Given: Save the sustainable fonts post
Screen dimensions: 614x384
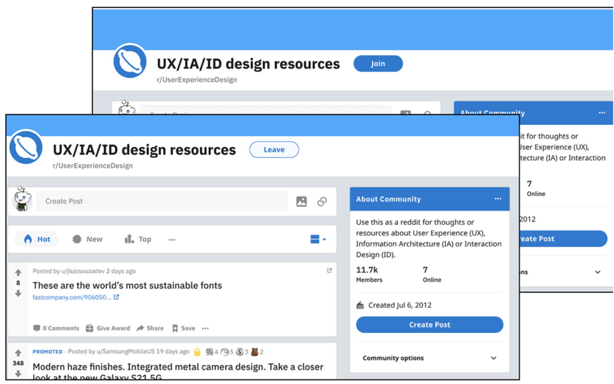Looking at the screenshot, I should tap(184, 328).
